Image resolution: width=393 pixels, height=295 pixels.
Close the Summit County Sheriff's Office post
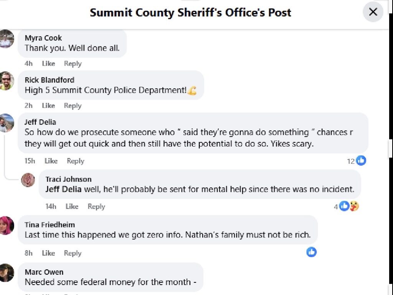(373, 12)
